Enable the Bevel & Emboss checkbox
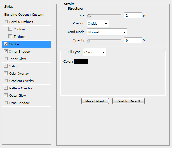The height and width of the screenshot is (148, 172). coord(6,22)
